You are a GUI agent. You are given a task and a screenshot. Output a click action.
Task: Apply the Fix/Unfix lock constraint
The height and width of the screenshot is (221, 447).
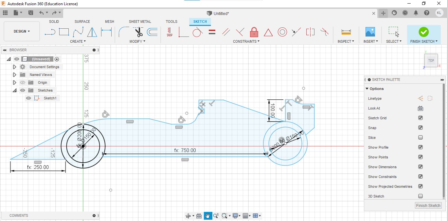(x=254, y=32)
